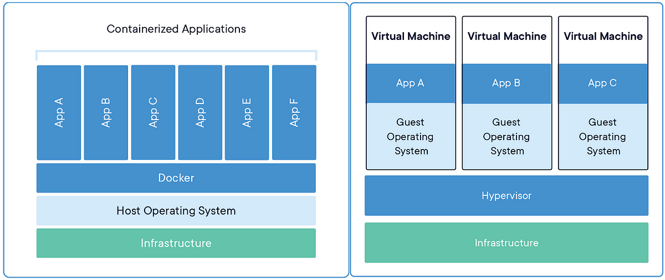Select Infrastructure bar below Host Operating System

pos(176,243)
